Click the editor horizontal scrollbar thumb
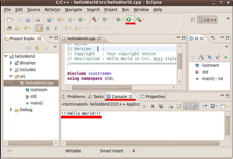The height and width of the screenshot is (159, 233). pyautogui.click(x=102, y=88)
